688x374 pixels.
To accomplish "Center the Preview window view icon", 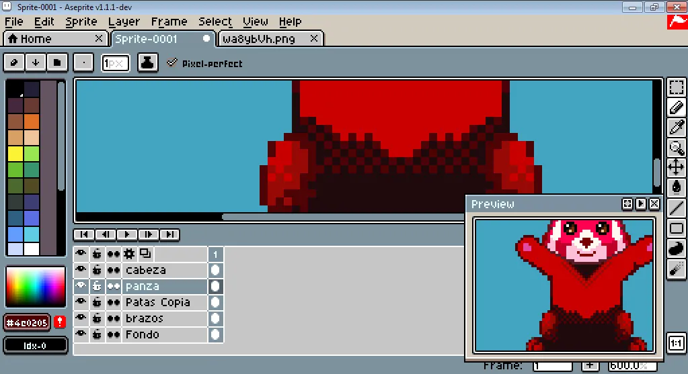I will 627,204.
